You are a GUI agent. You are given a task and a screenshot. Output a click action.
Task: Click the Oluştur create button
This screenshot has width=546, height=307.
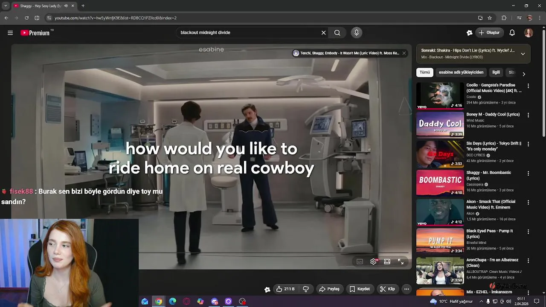[x=490, y=33]
